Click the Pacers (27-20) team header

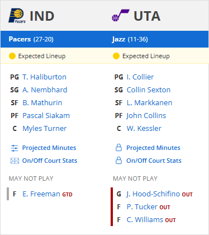[31, 39]
